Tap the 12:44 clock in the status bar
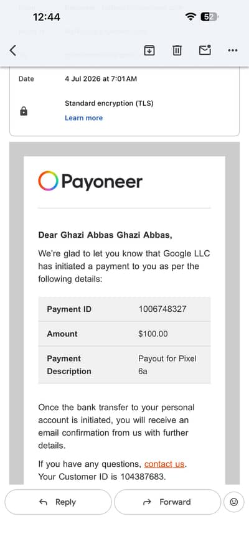Screen dimensions: 249x539 click(x=47, y=17)
